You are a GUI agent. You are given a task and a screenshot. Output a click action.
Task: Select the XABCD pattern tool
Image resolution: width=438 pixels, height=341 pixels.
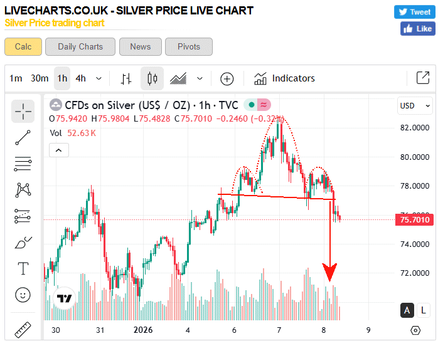coord(23,190)
